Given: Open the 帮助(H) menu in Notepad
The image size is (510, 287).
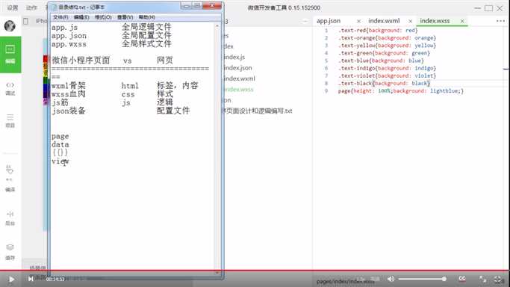Looking at the screenshot, I should pos(146,17).
